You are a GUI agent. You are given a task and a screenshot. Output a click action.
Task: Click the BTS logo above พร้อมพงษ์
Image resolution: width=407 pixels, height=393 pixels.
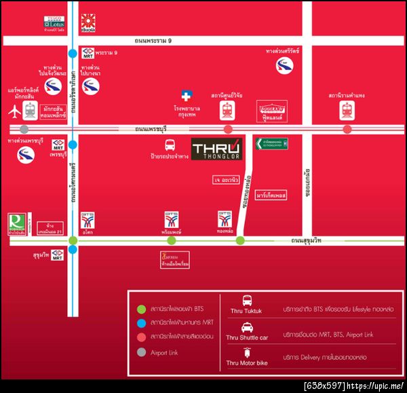click(172, 220)
